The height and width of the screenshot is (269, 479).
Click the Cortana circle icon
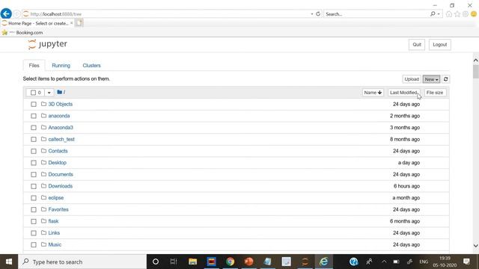click(x=156, y=262)
